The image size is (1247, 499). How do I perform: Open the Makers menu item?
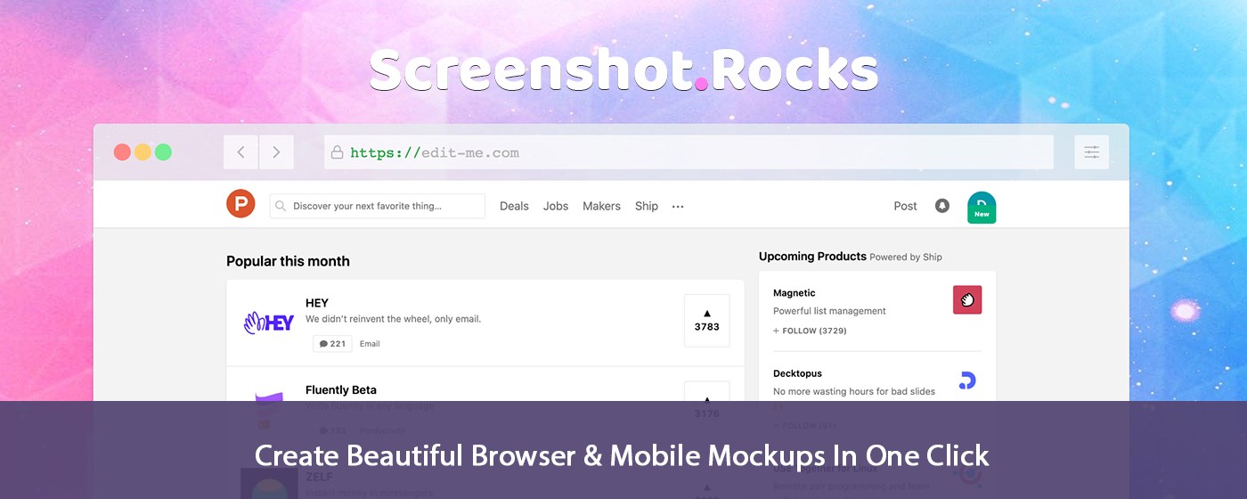coord(601,206)
